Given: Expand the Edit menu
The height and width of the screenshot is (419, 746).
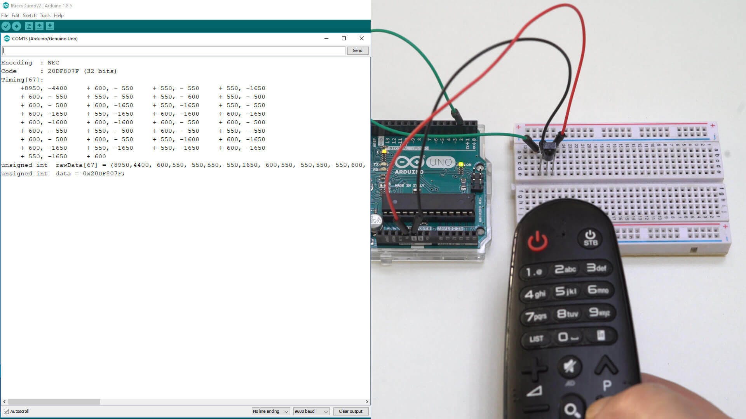Looking at the screenshot, I should coord(16,16).
